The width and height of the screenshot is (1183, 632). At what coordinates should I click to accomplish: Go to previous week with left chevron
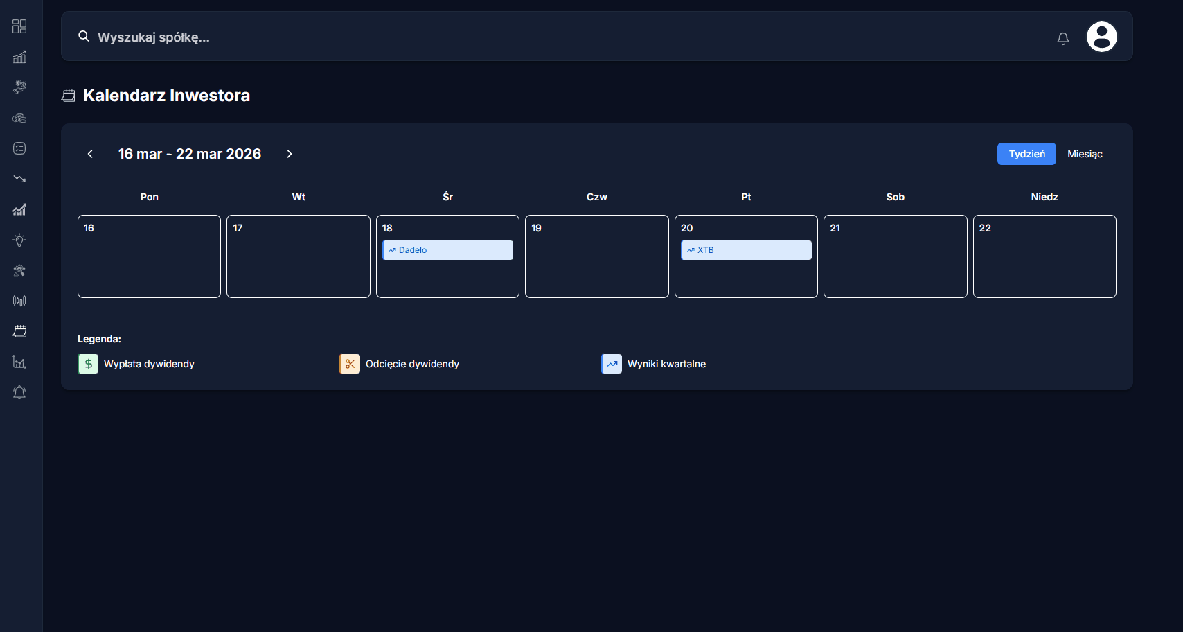tap(90, 154)
